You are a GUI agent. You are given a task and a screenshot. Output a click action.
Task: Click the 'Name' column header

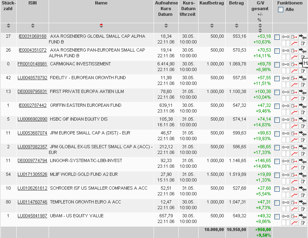101,3
